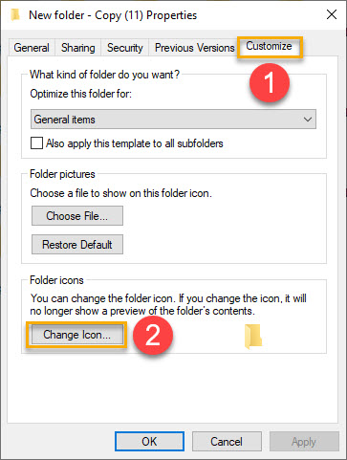Open the "General items" optimize combo box
This screenshot has height=460, width=347.
(173, 120)
